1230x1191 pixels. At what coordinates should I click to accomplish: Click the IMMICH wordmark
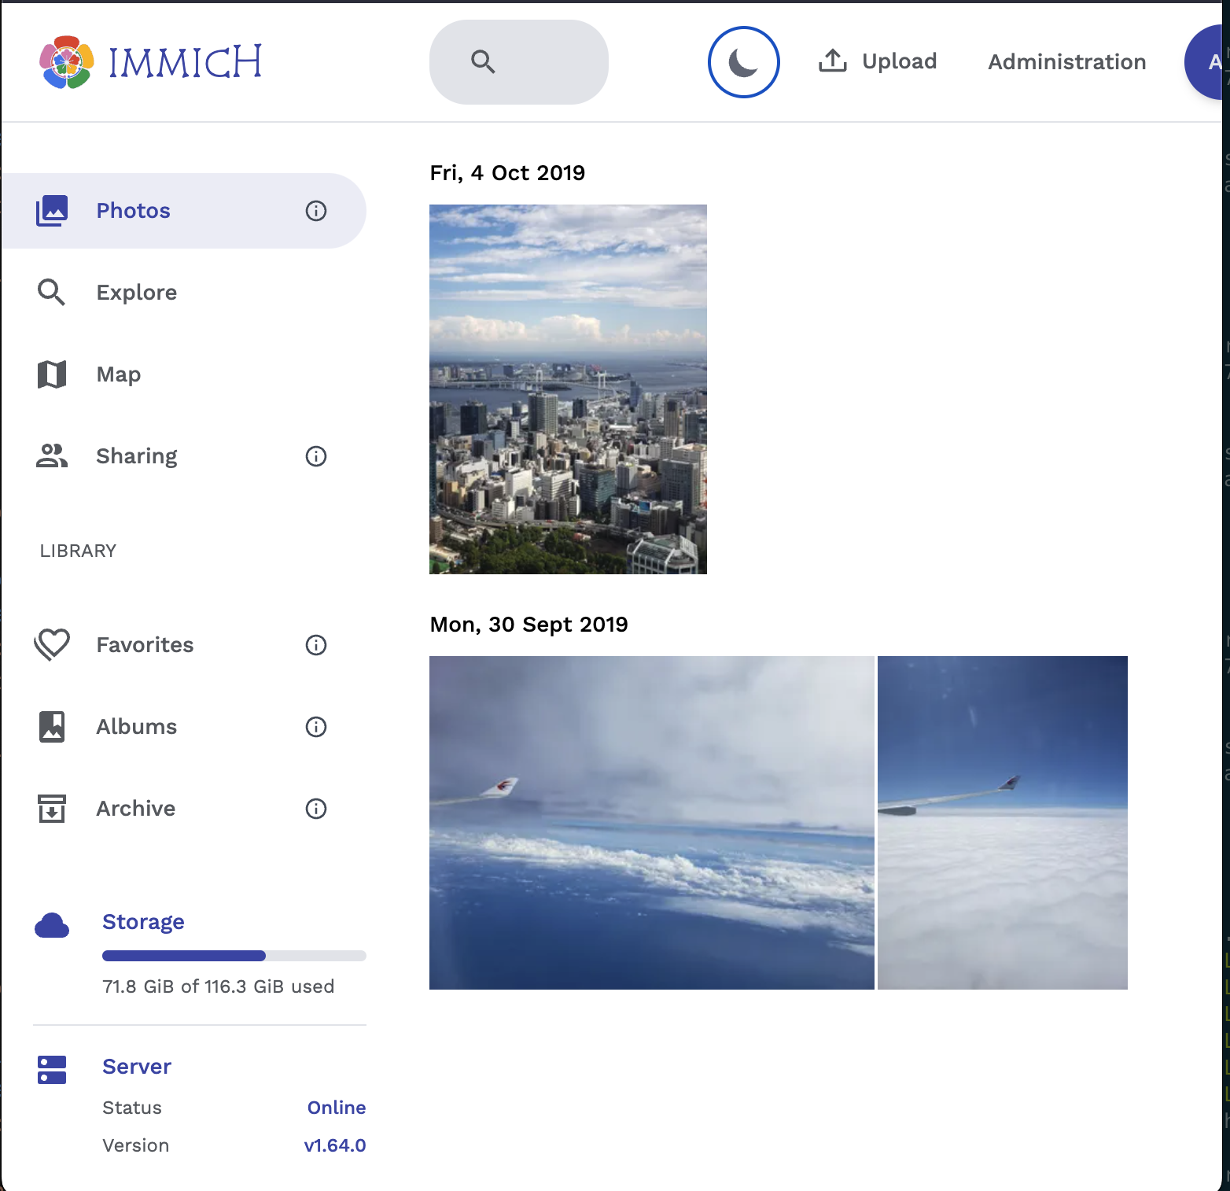185,62
